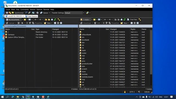Go to remote home directory icon
Screen dimensions: 176x99
(122, 20)
